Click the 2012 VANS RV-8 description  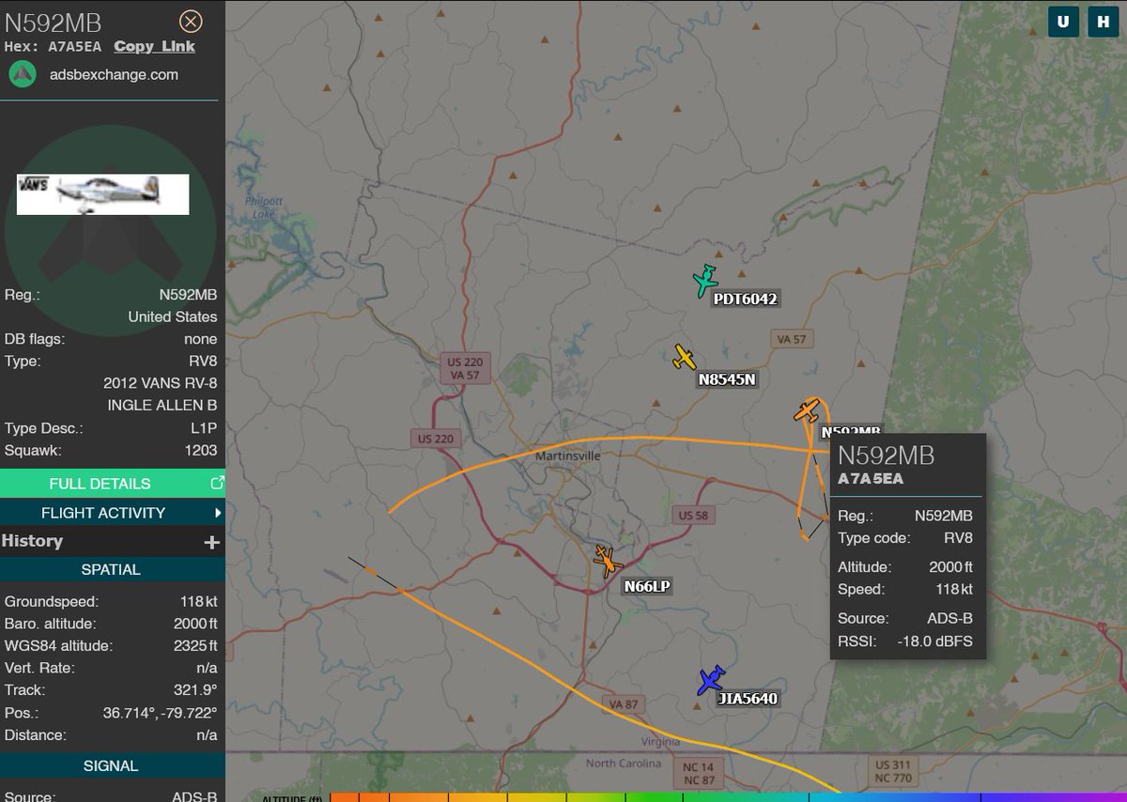pos(161,383)
